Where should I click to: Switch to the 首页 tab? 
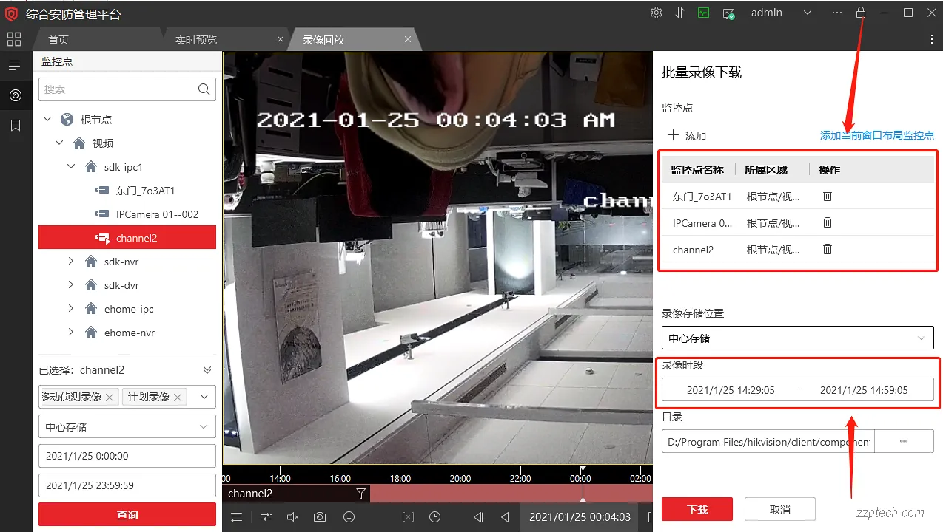pyautogui.click(x=59, y=38)
